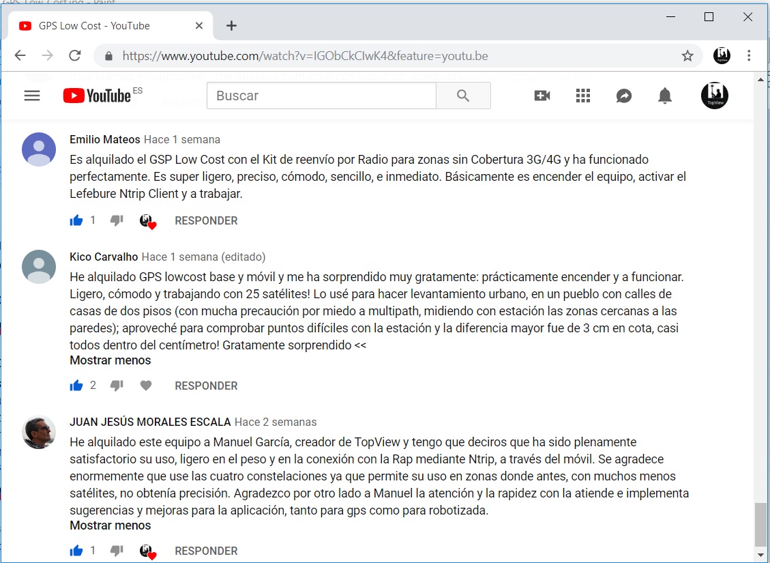Image resolution: width=770 pixels, height=563 pixels.
Task: Maximize the Chrome window
Action: click(709, 16)
